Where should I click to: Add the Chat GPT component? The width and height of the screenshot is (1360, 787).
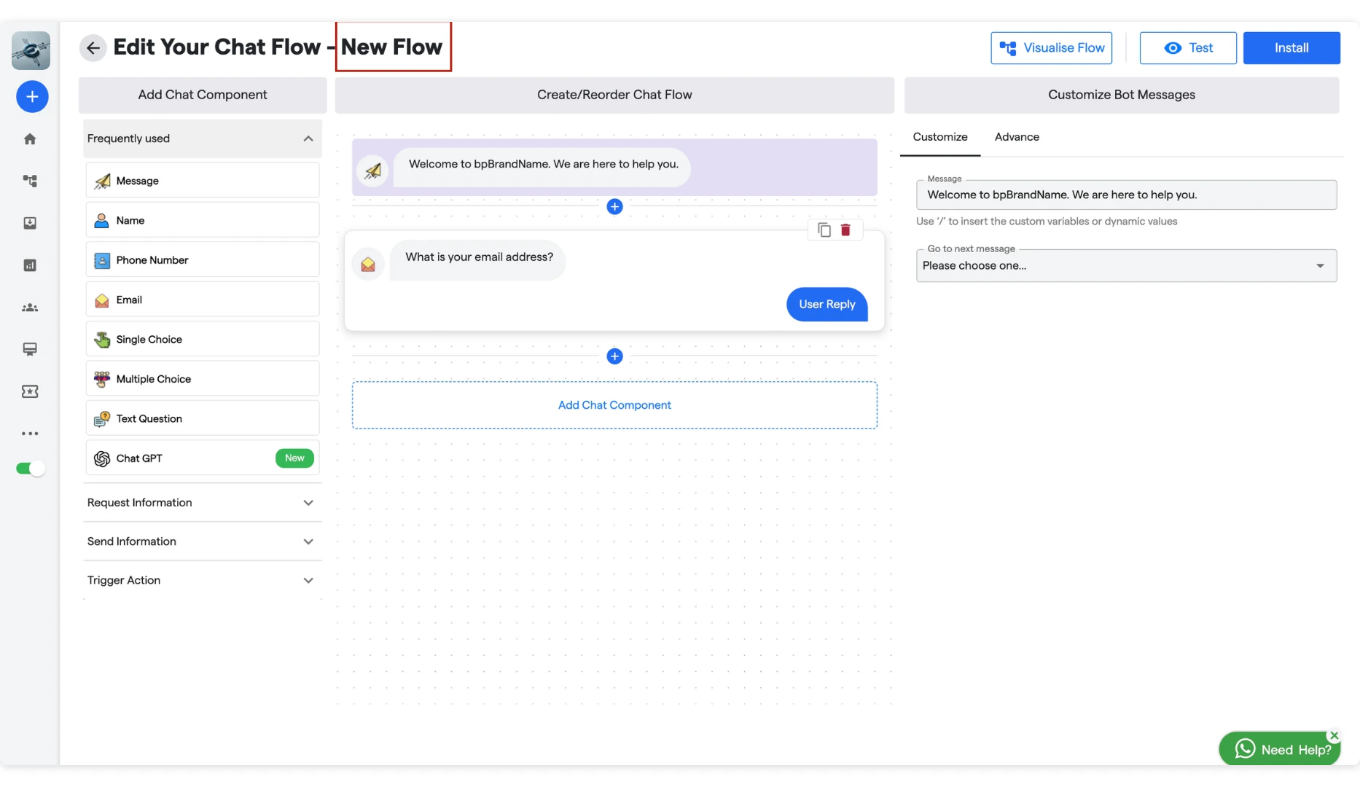[203, 458]
